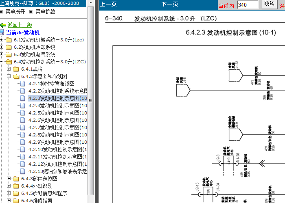Expand the 6.3发动机电气系统 tree node
This screenshot has height=203, width=285.
point(2,54)
